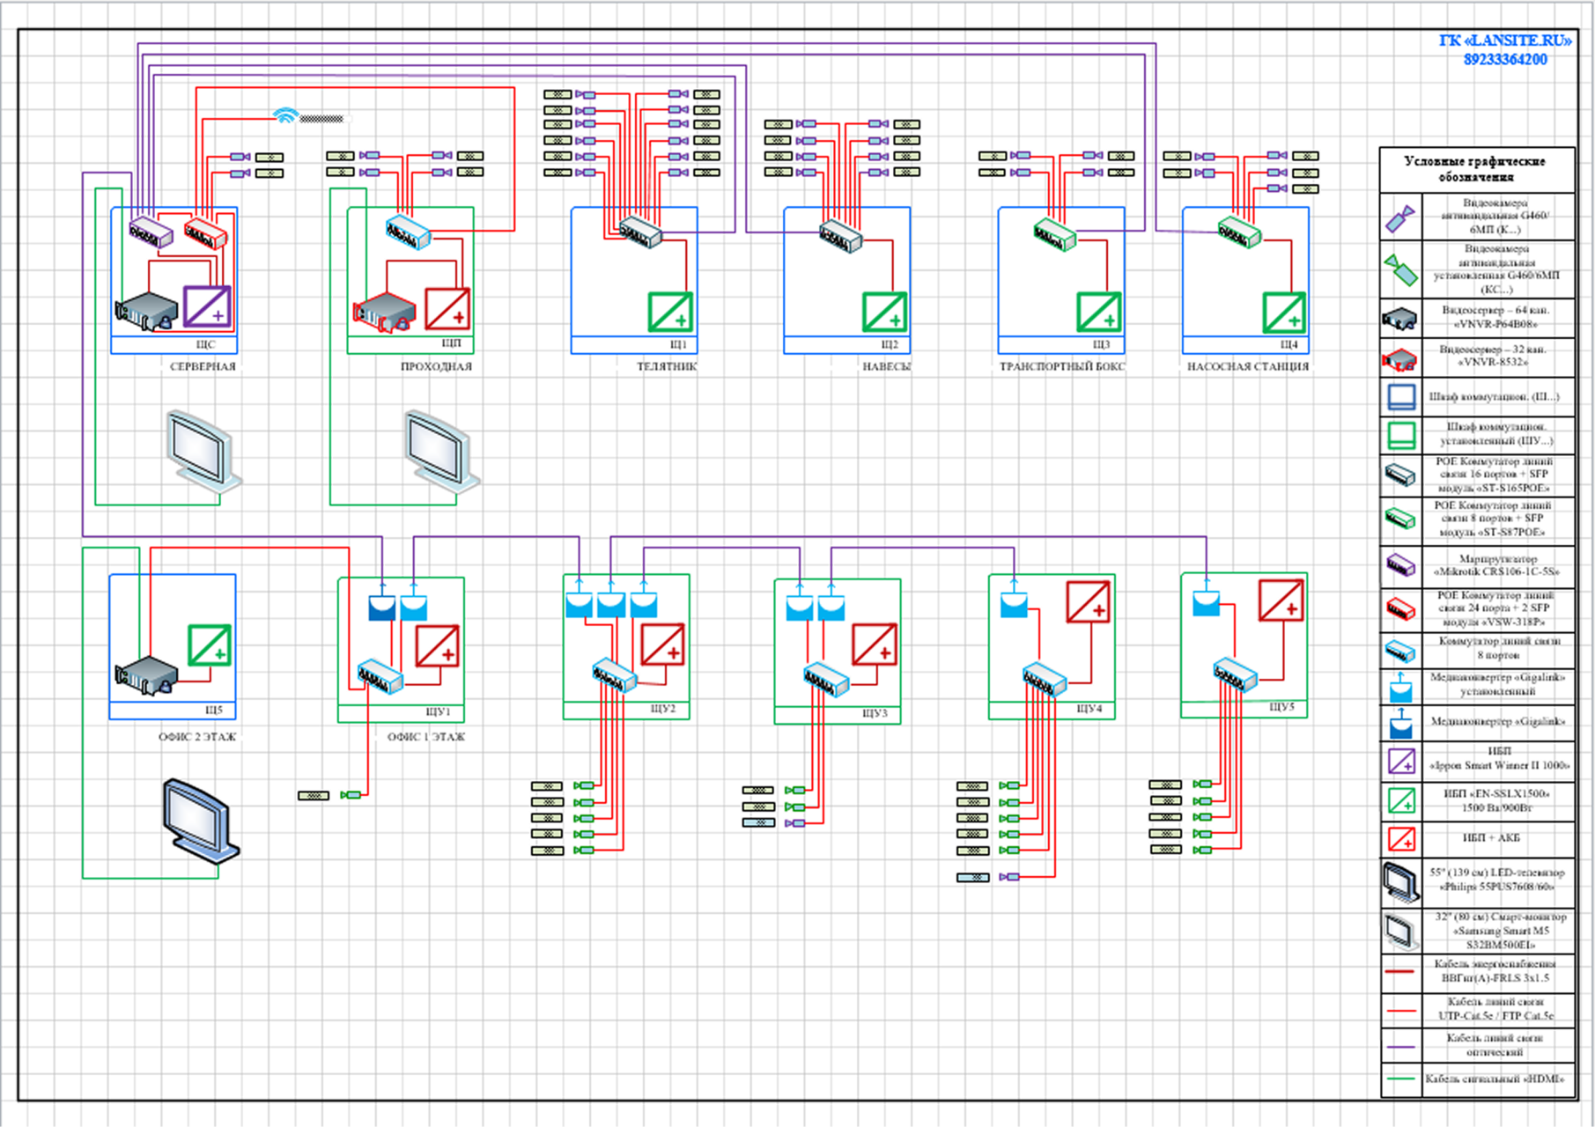Click the monitor below СЕРВЕРНАЯ
The width and height of the screenshot is (1595, 1127).
tap(203, 451)
